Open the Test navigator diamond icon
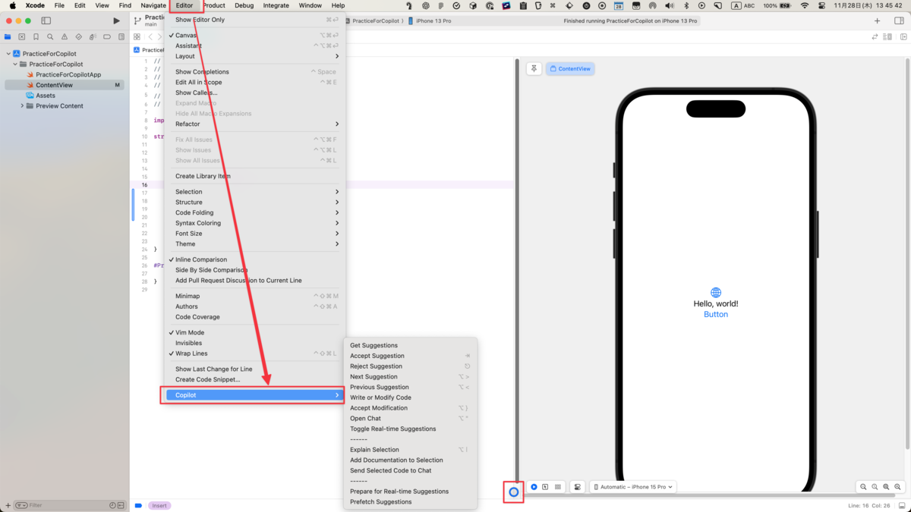 (x=78, y=36)
